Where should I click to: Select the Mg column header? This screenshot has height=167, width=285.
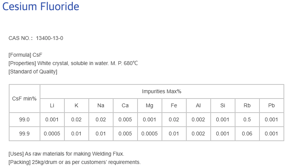(x=150, y=105)
